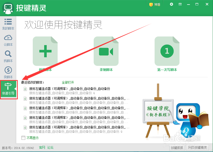Viewport: 213px width, 152px height.
Task: Toggle the 不再显示 checkbox
Action: pos(23,138)
